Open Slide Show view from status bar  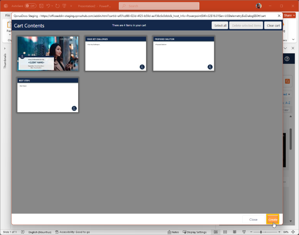pyautogui.click(x=244, y=232)
